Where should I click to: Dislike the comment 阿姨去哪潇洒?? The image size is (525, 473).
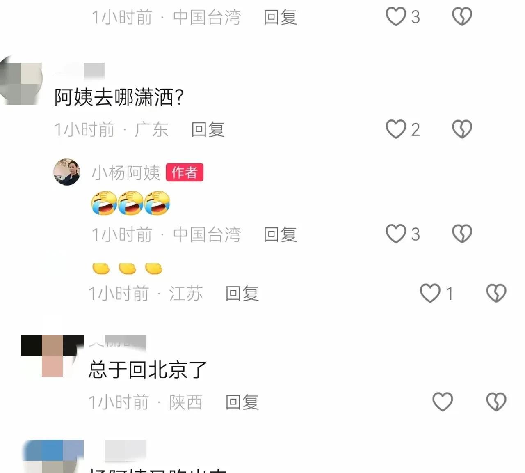[462, 129]
